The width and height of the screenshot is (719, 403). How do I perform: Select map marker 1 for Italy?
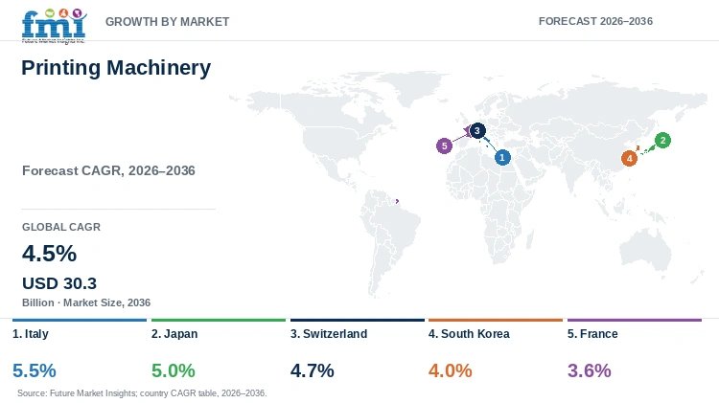point(502,158)
